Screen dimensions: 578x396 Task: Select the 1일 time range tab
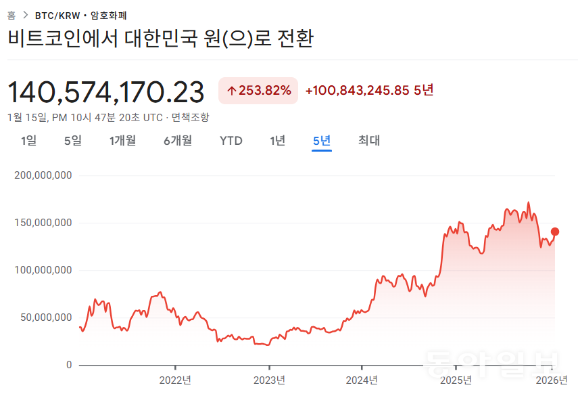click(28, 141)
